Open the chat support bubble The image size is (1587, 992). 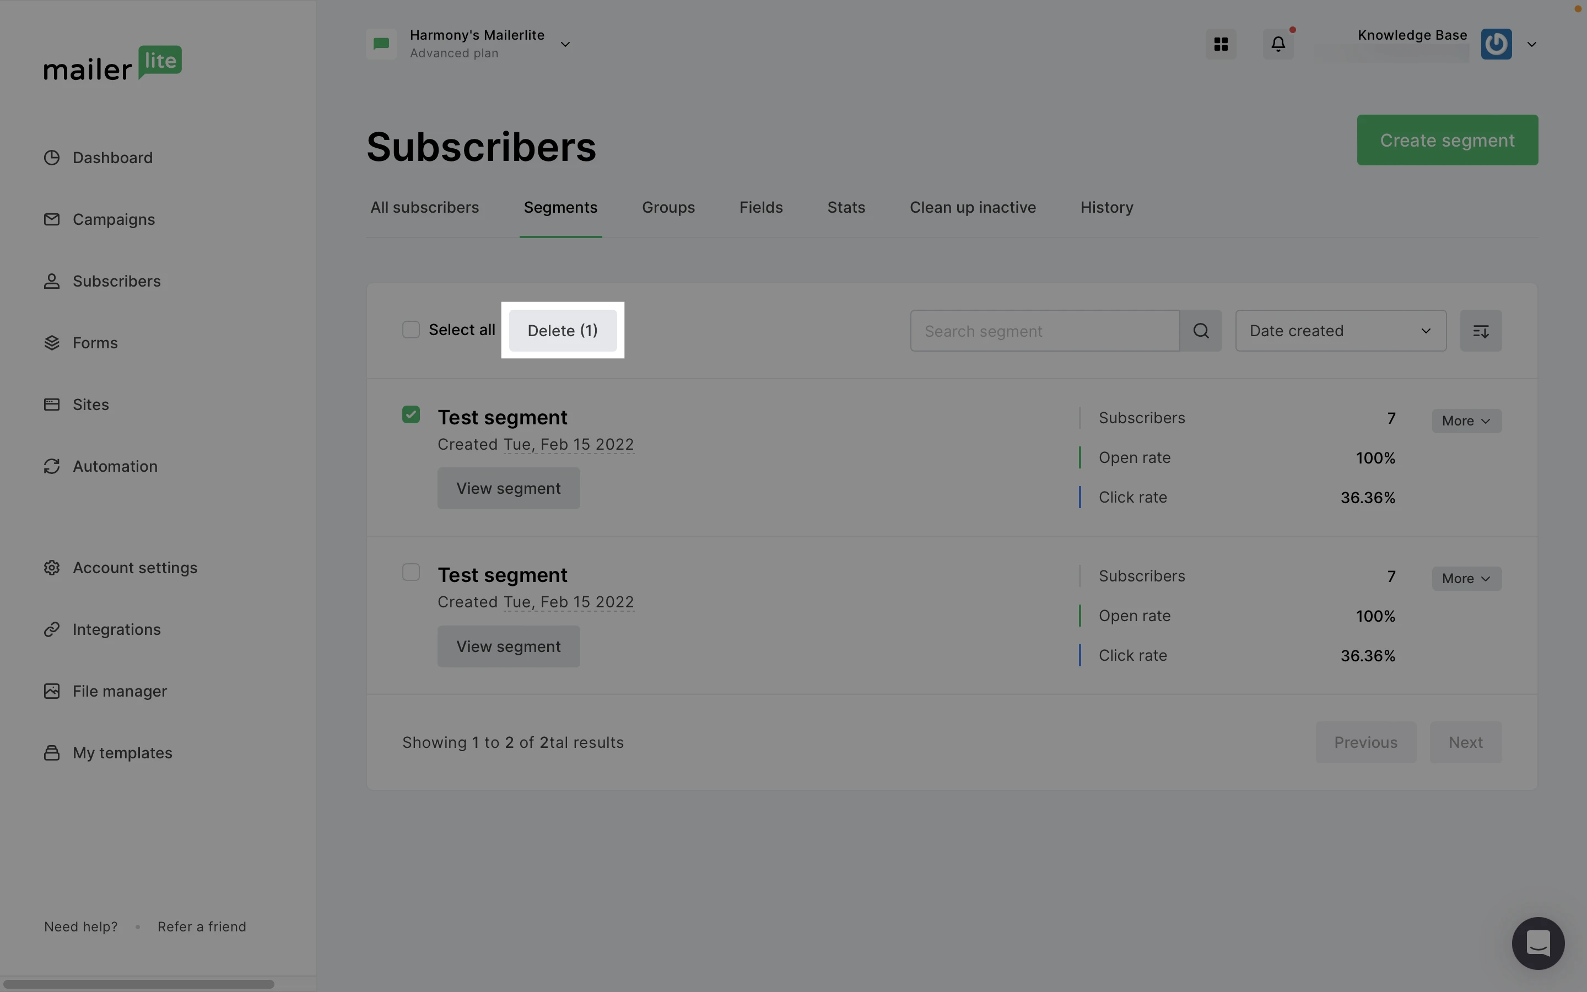(x=1537, y=943)
